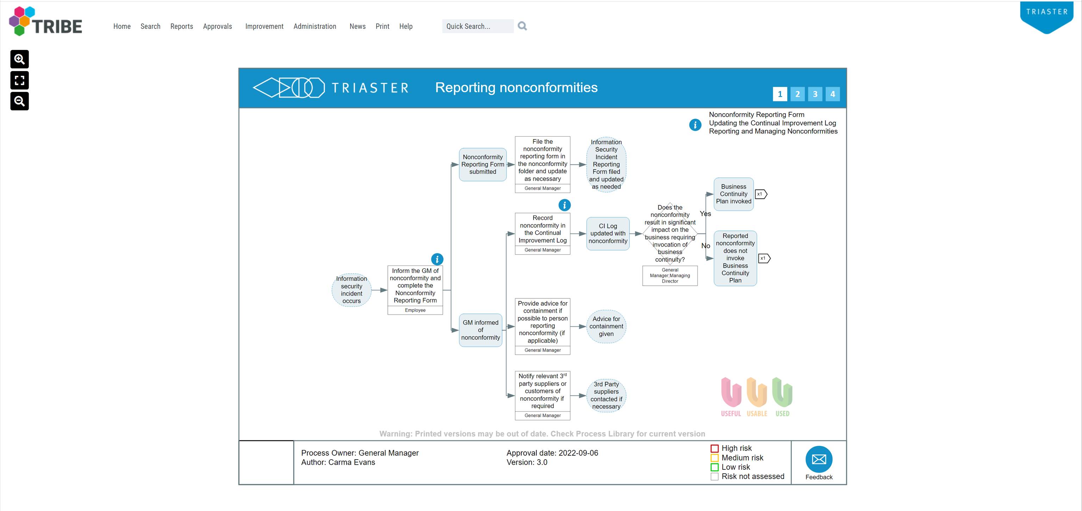Switch to page 4 of the process map
The width and height of the screenshot is (1082, 511).
point(833,94)
